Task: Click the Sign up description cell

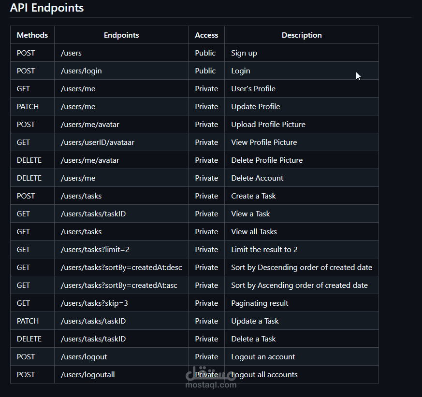Action: pyautogui.click(x=244, y=53)
